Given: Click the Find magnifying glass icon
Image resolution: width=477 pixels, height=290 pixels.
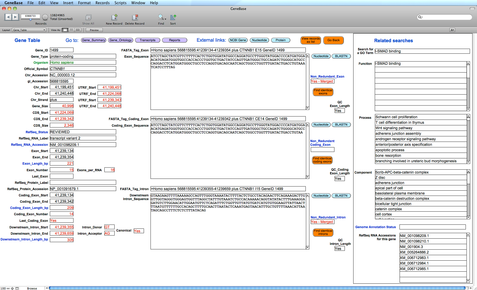Looking at the screenshot, I should [x=160, y=17].
